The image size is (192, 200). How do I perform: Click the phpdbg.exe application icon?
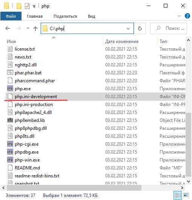pos(10,152)
